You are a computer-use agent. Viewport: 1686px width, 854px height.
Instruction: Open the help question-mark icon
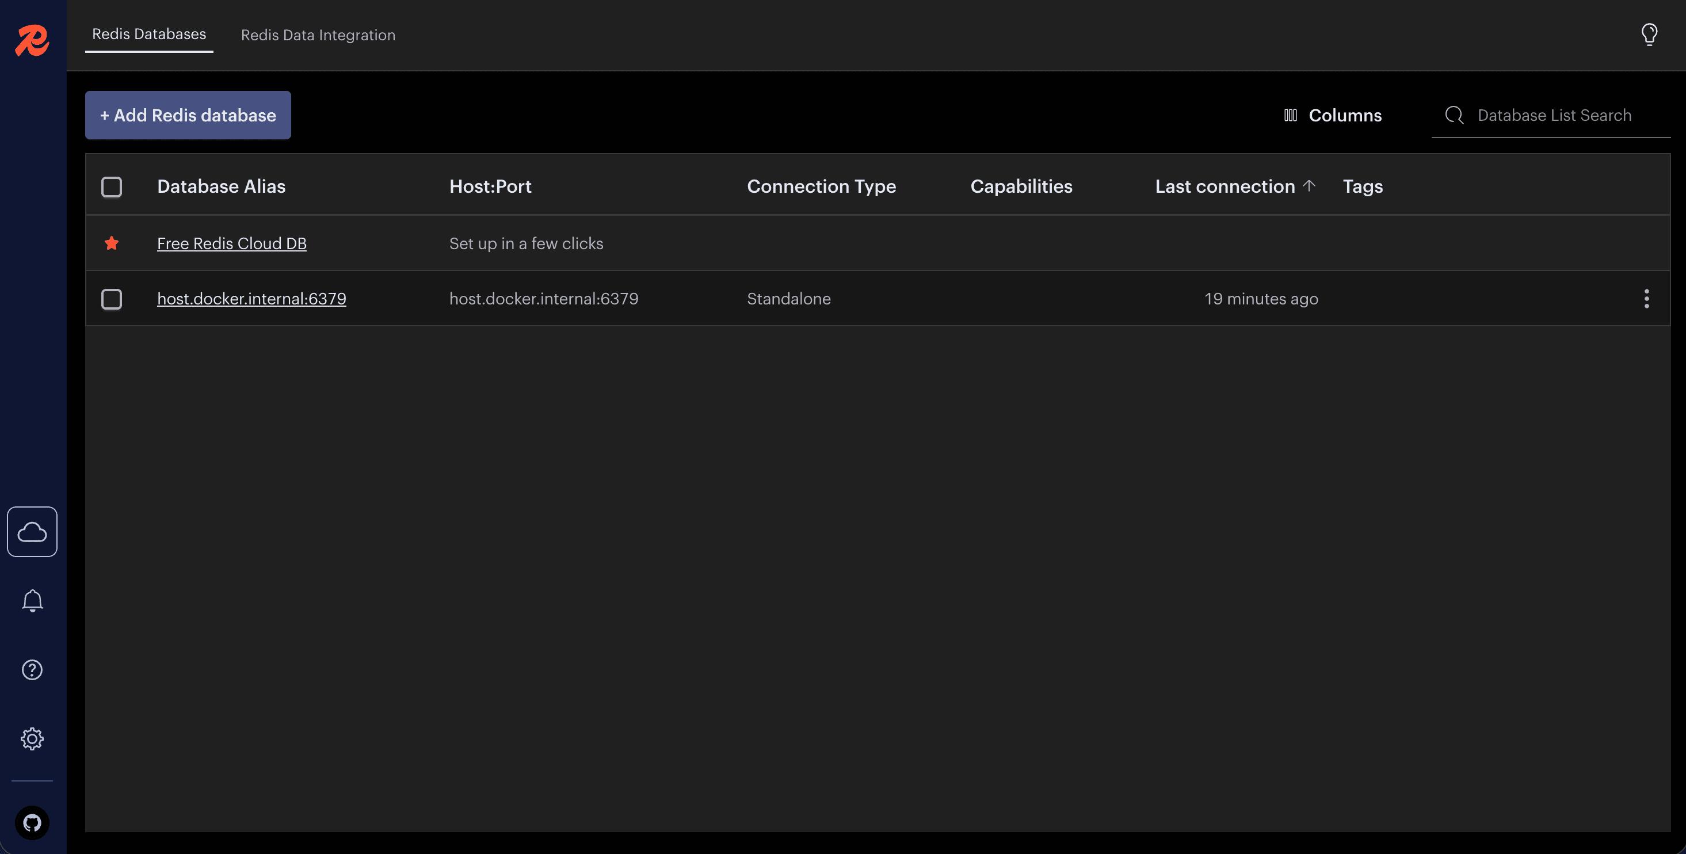click(32, 669)
